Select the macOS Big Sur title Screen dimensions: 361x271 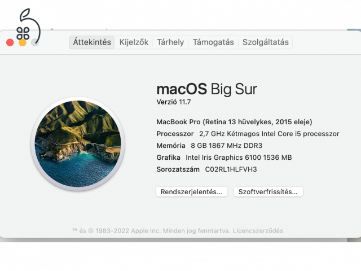(x=207, y=89)
